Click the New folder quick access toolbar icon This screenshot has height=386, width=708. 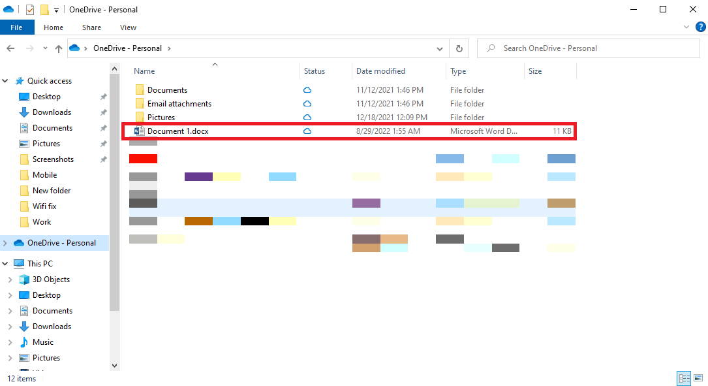click(x=44, y=10)
